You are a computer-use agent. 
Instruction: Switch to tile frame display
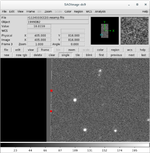coord(78,55)
